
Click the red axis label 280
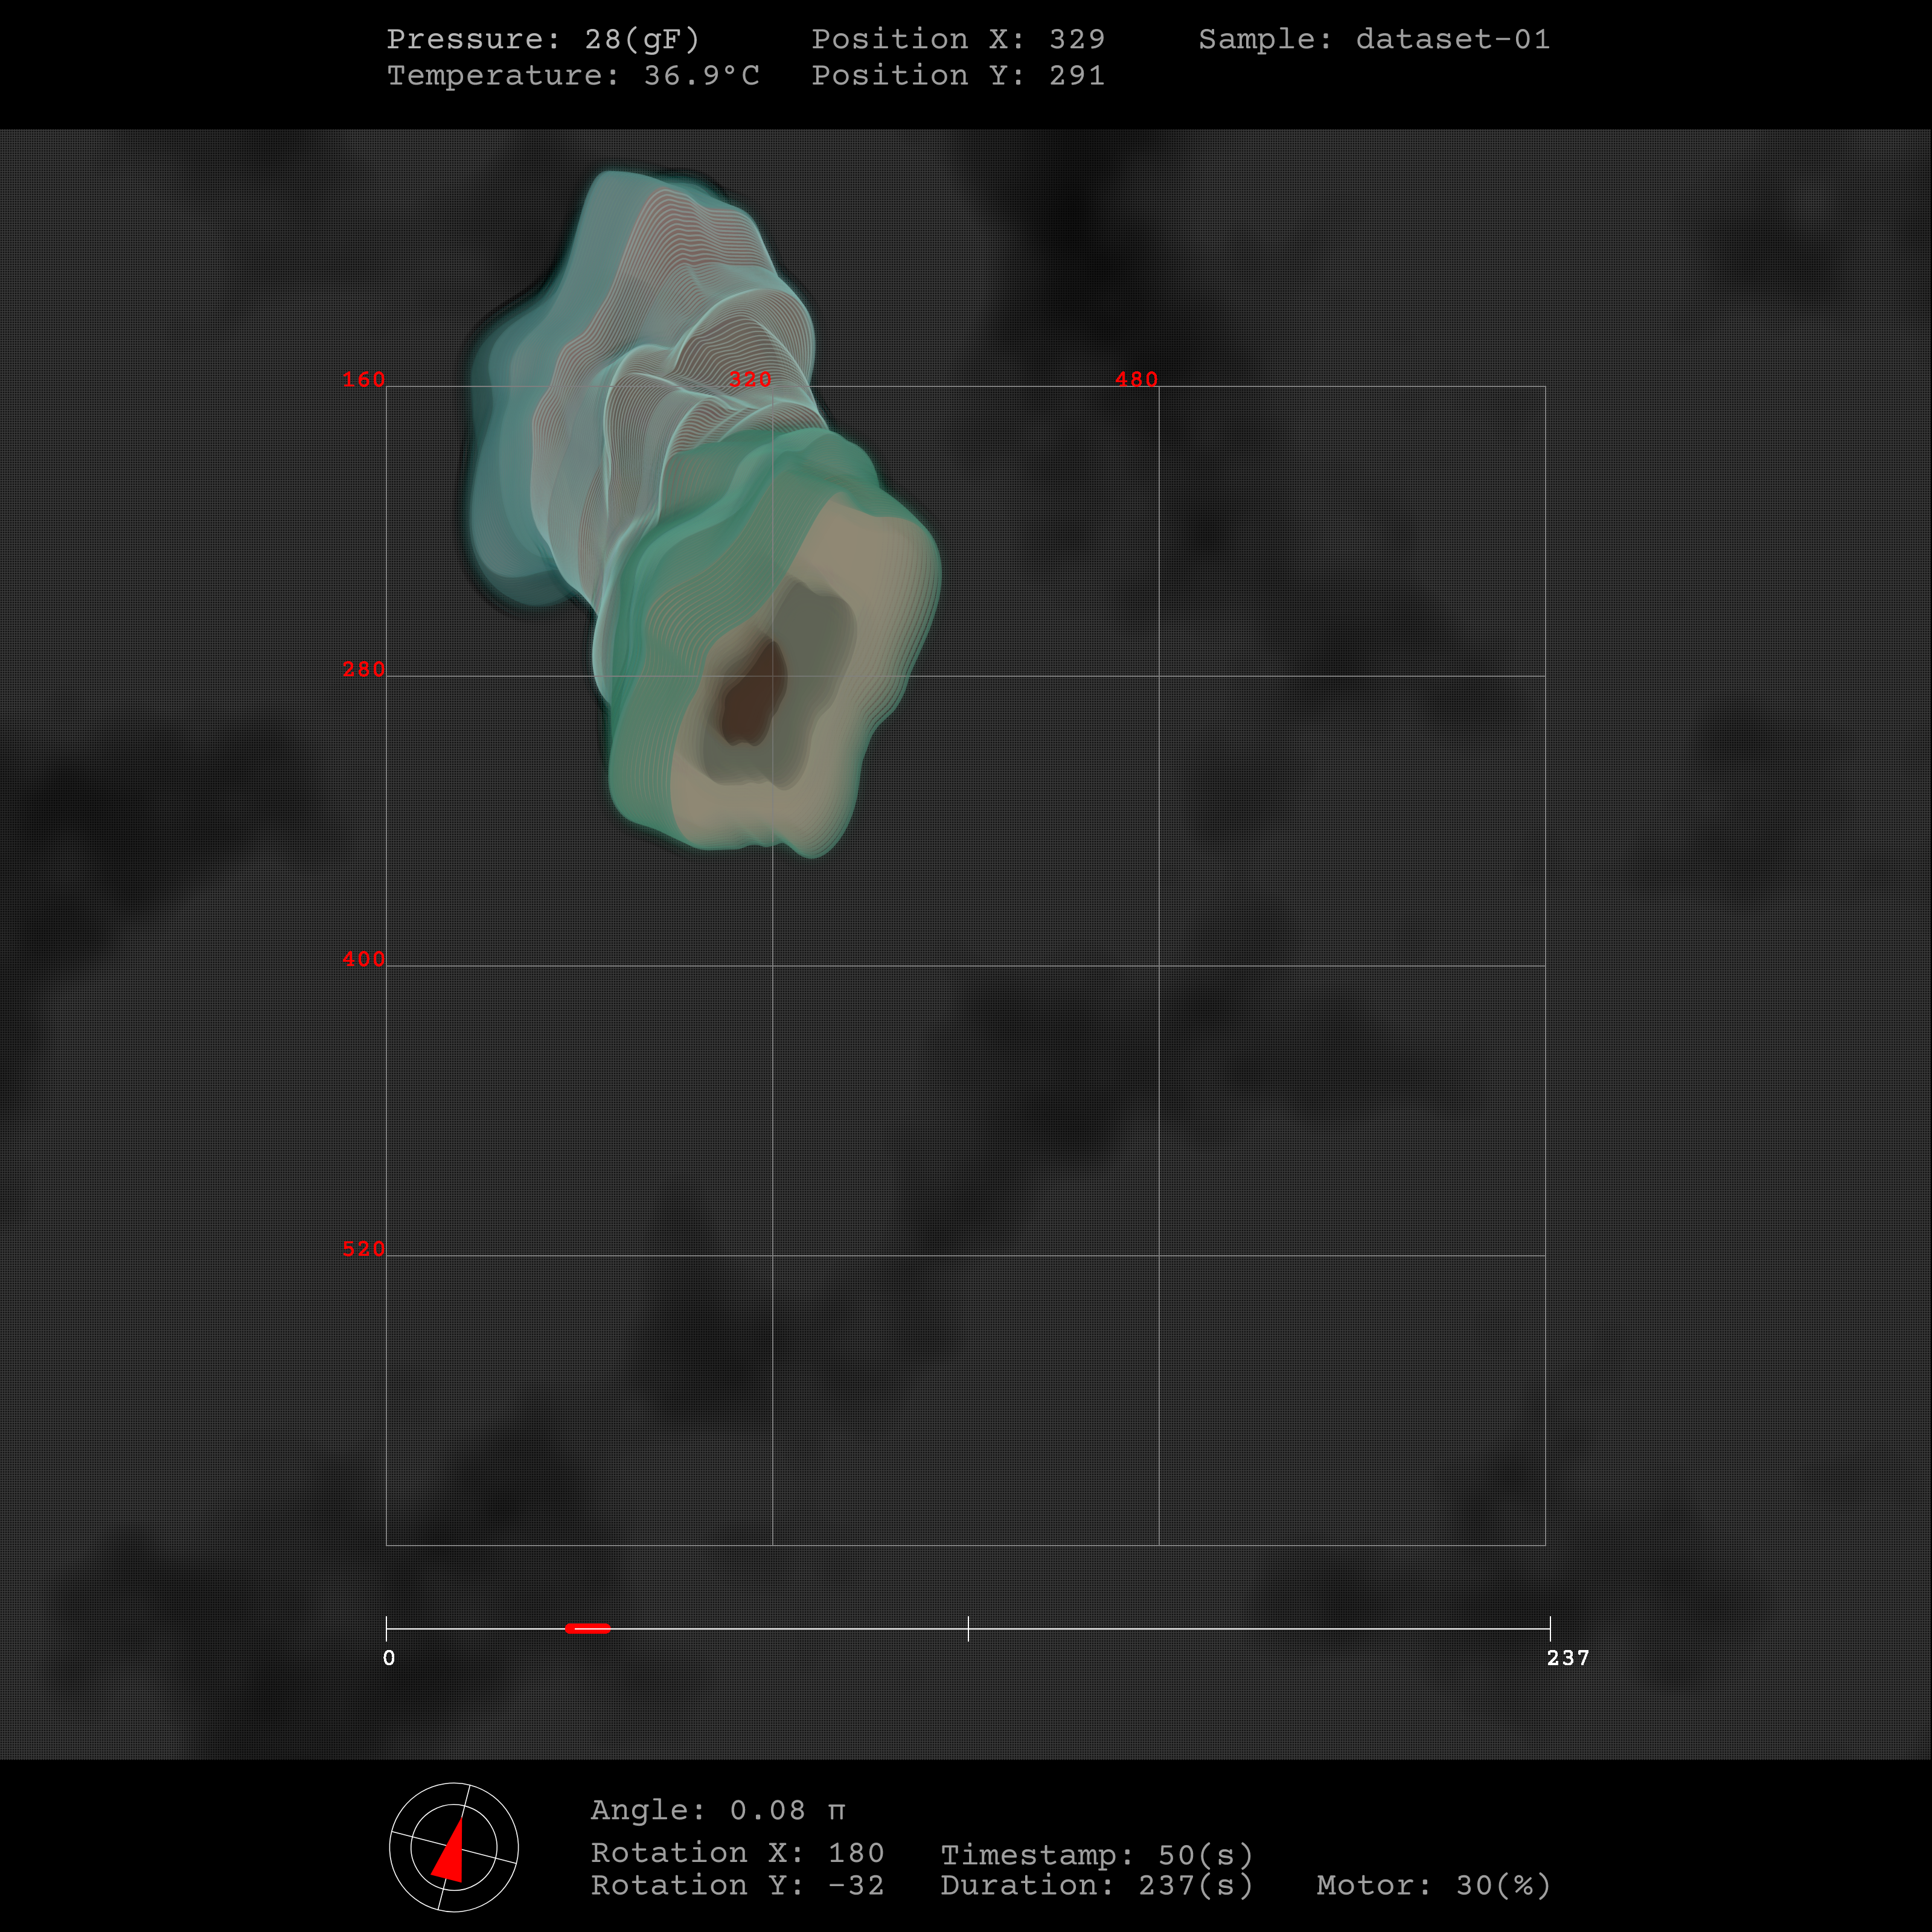[363, 669]
